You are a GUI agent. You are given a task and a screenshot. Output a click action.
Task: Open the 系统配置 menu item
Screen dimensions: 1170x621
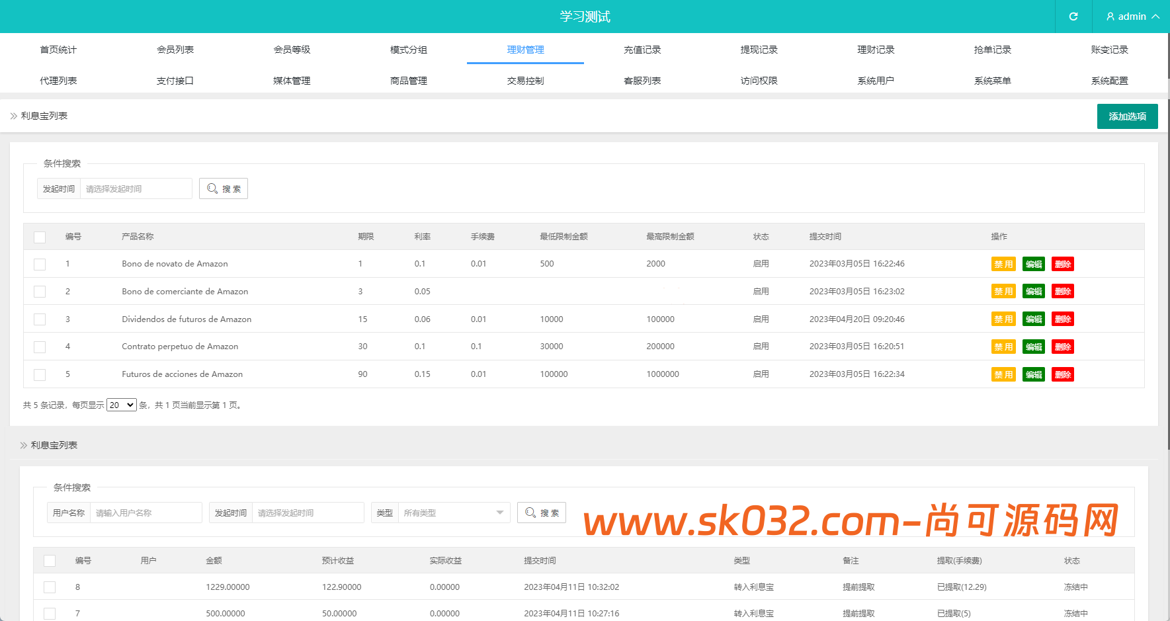point(1109,81)
